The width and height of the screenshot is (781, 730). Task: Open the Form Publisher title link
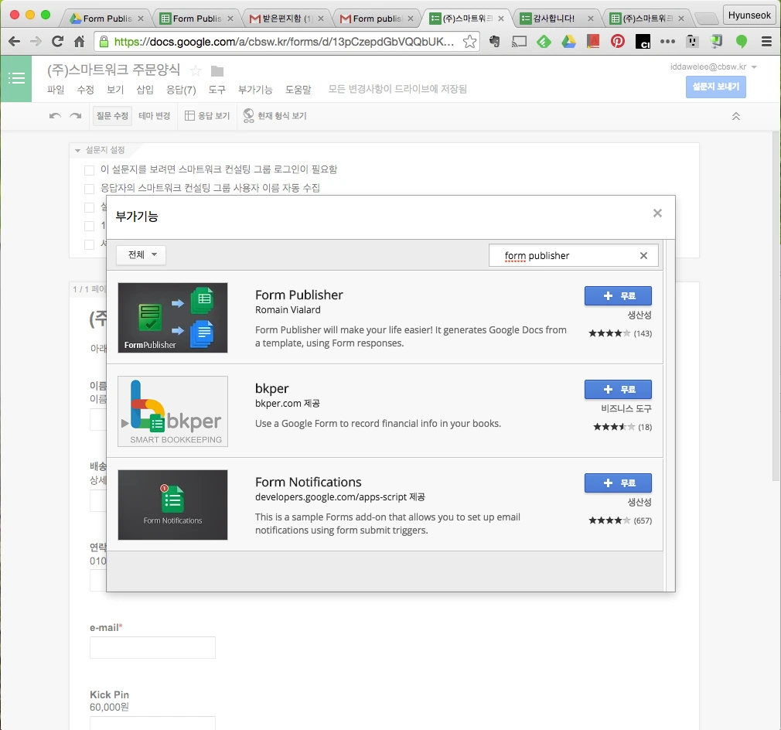[298, 295]
